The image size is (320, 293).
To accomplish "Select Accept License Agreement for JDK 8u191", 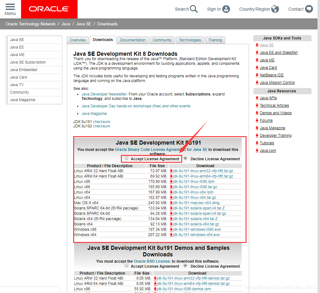I will point(127,158).
